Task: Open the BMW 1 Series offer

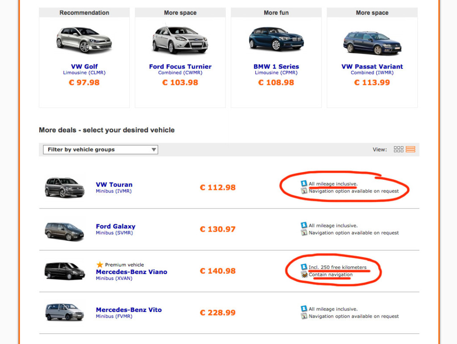Action: pyautogui.click(x=276, y=66)
